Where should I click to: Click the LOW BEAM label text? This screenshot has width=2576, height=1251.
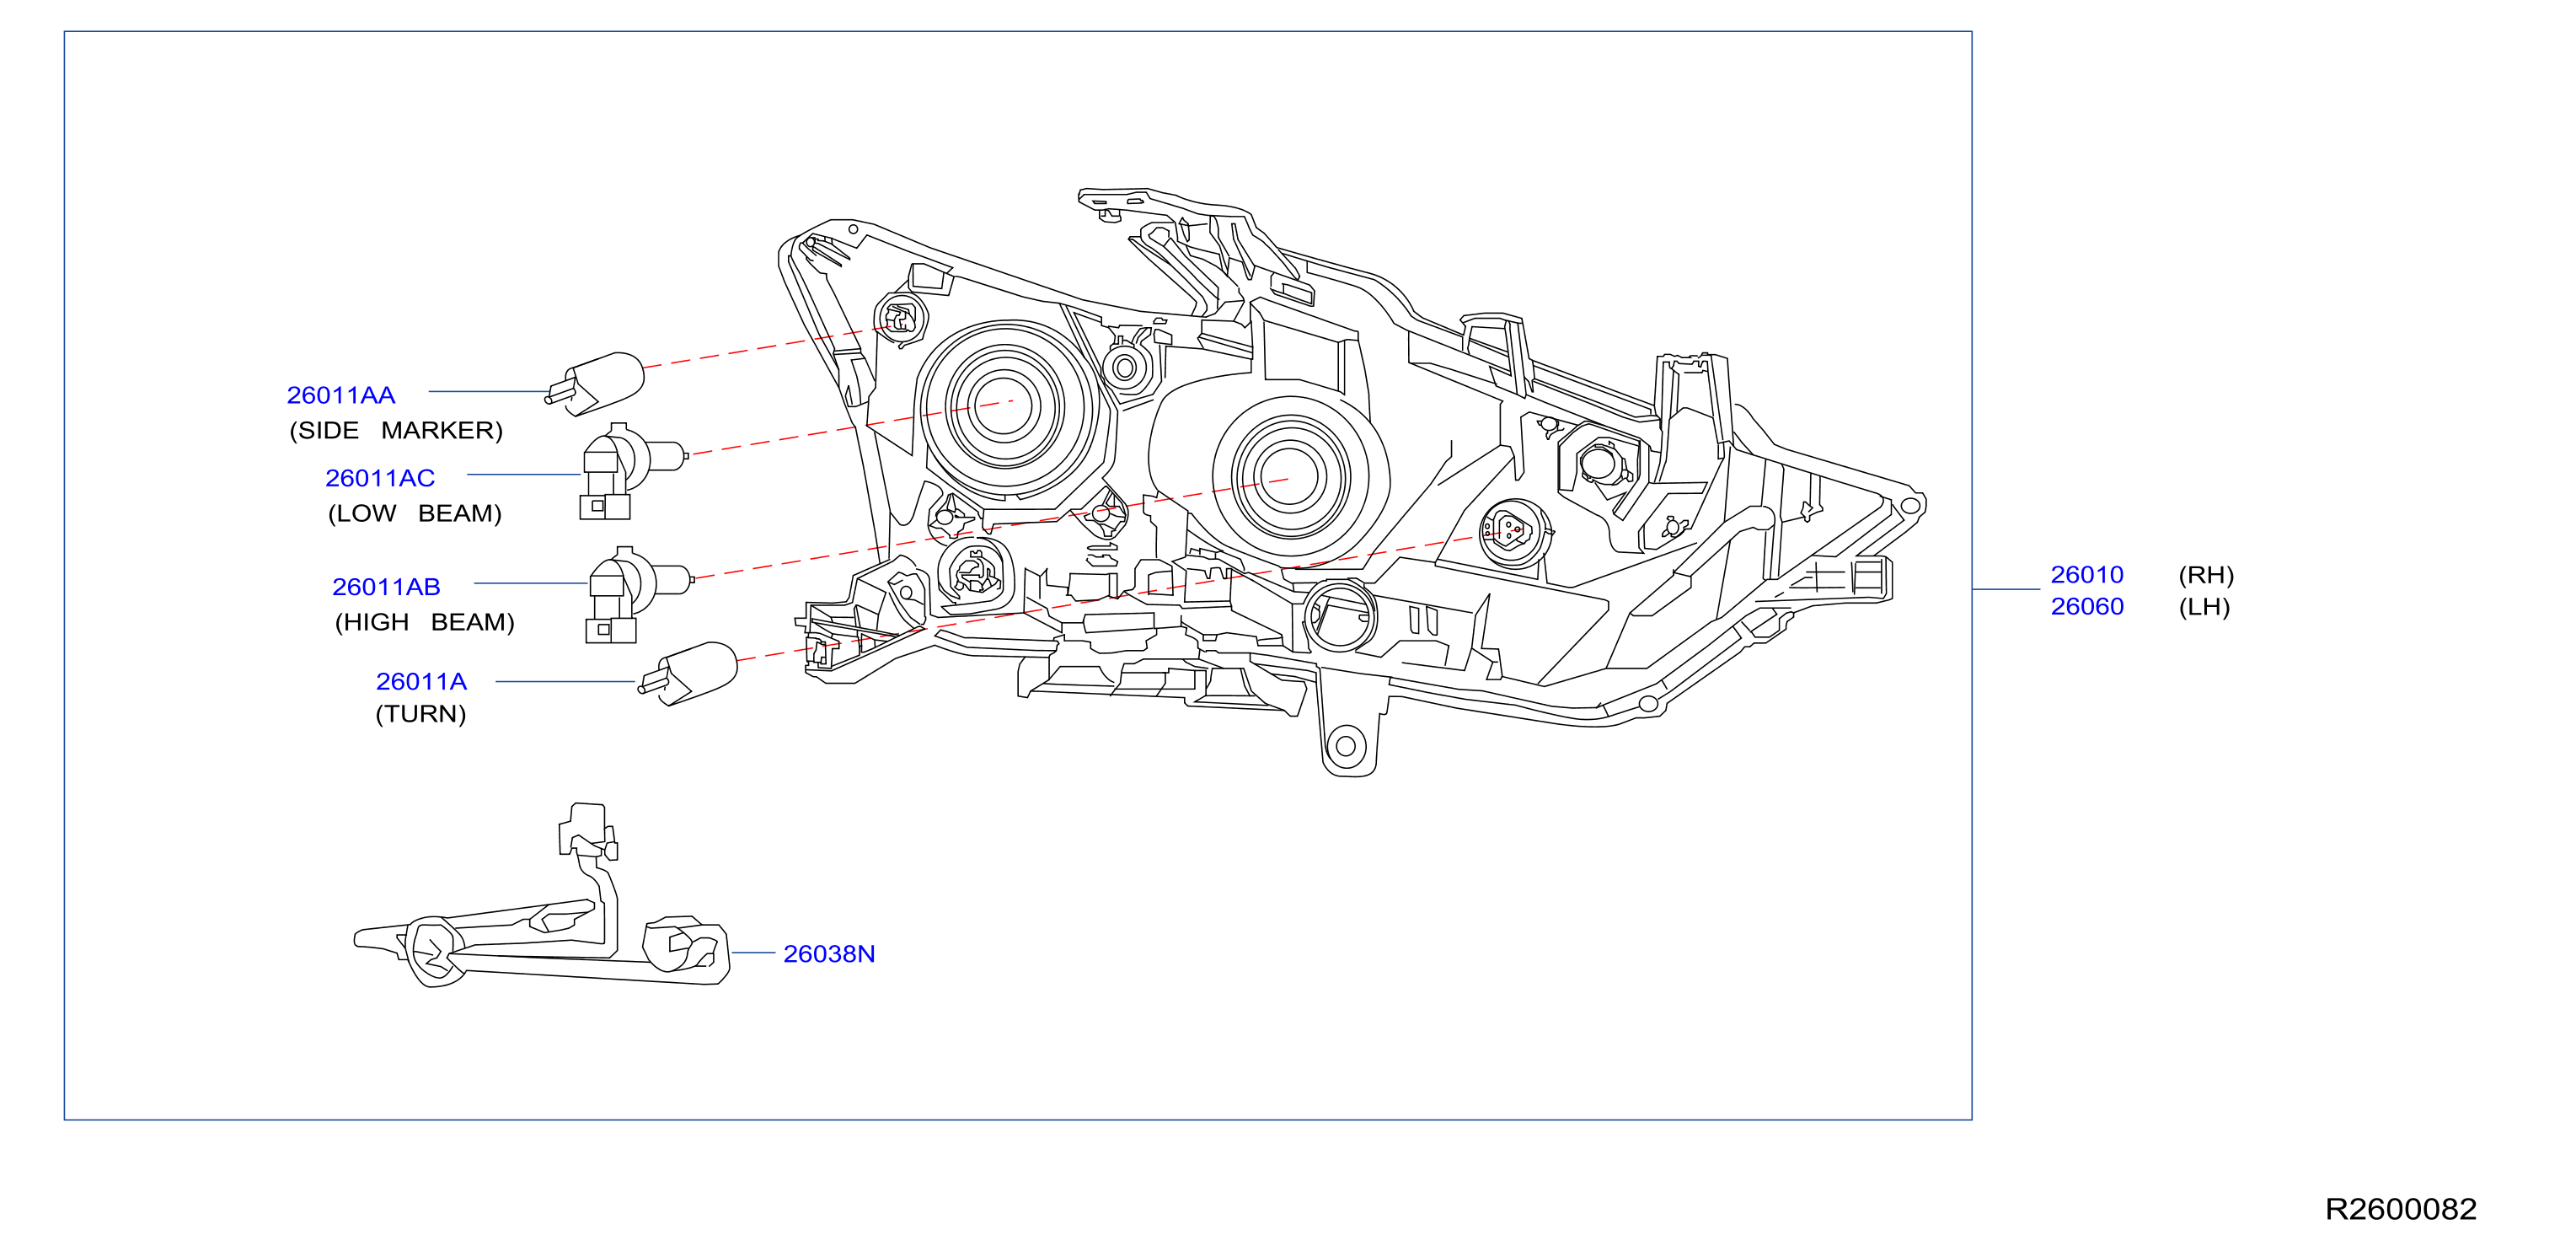pos(415,514)
